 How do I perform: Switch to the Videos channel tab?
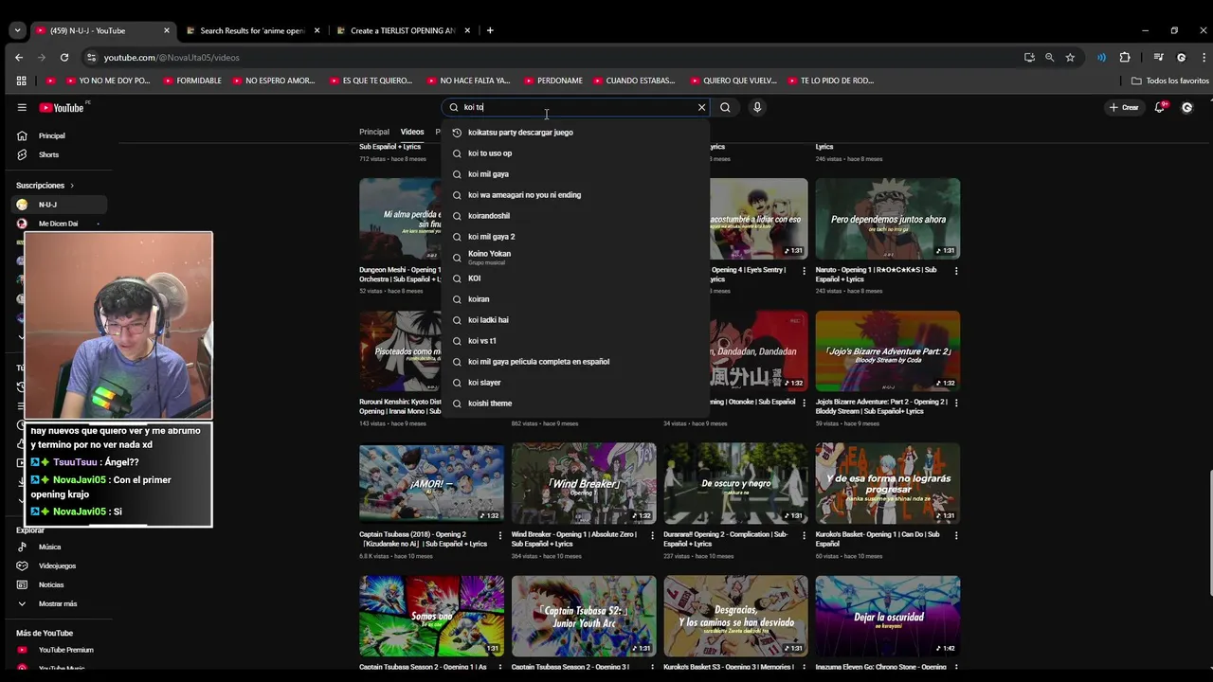412,132
